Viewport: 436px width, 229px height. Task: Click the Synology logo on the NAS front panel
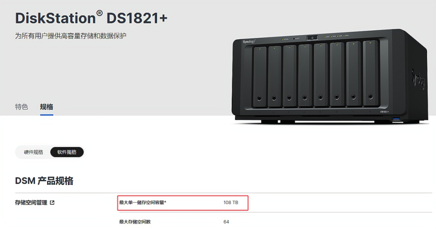pyautogui.click(x=249, y=42)
